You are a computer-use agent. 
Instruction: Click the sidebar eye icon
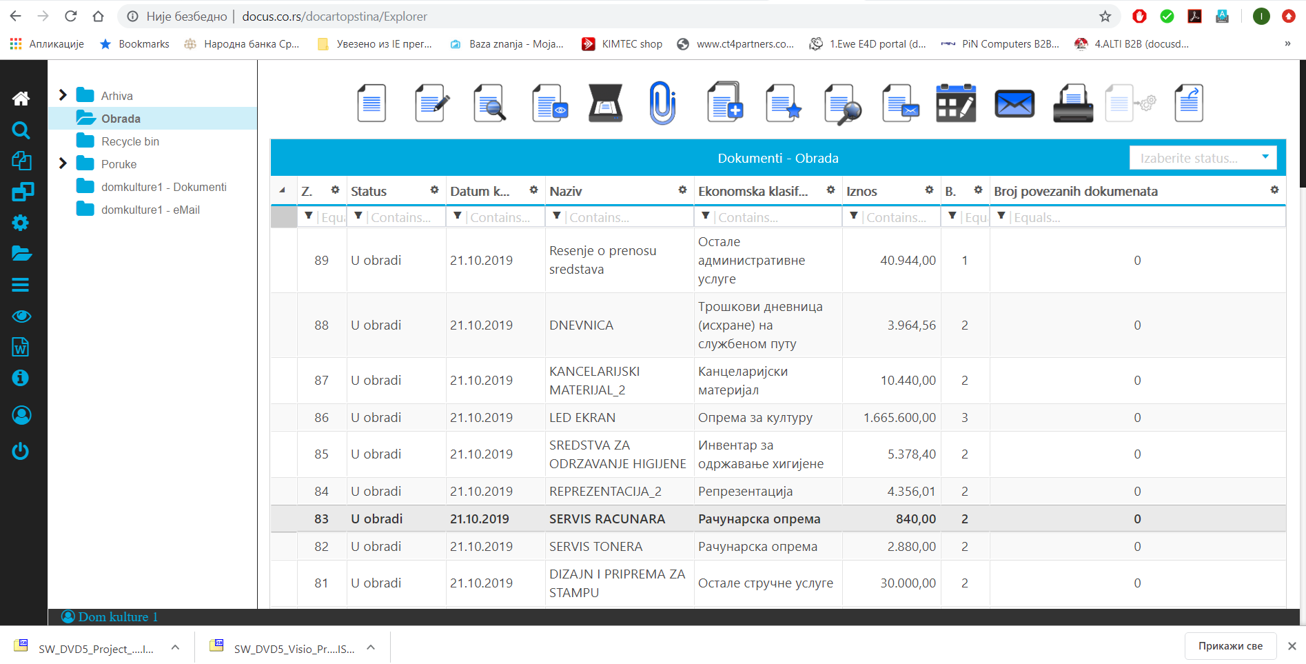(x=21, y=316)
